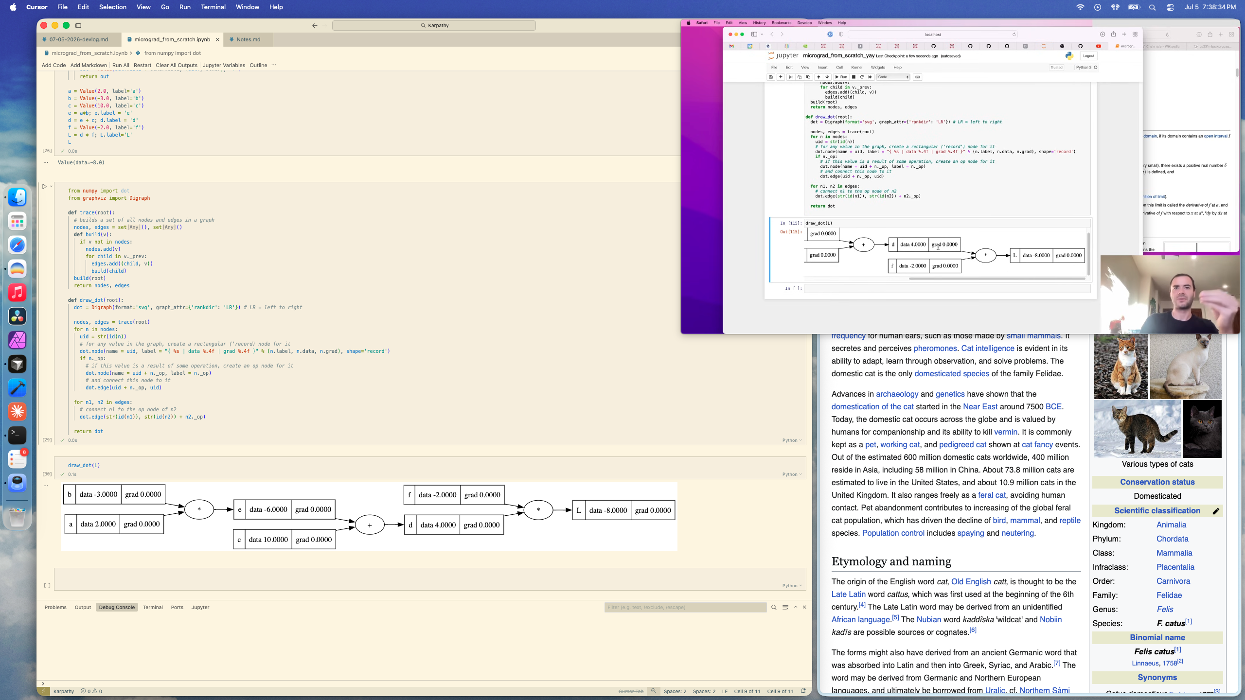Screen dimensions: 1245x700
Task: Open the run-cell options chevron
Action: 51,186
